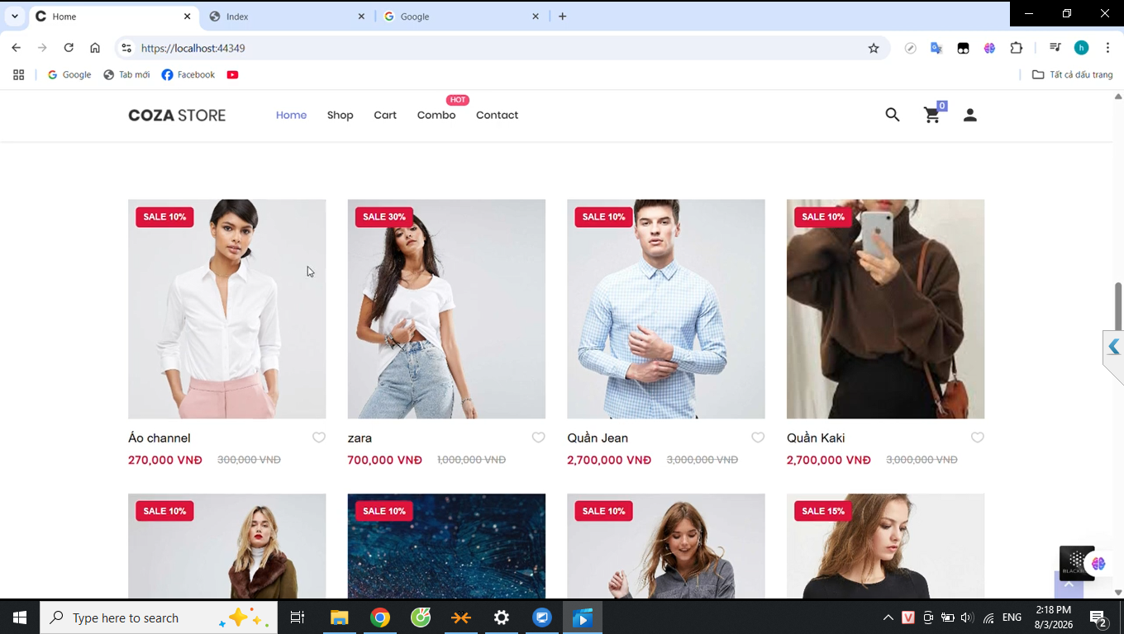The width and height of the screenshot is (1124, 634).
Task: Open File Explorer from the taskbar
Action: (339, 617)
